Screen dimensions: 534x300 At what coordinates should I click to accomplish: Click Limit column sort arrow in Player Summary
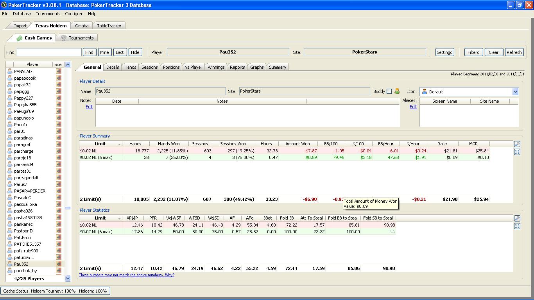tap(120, 144)
